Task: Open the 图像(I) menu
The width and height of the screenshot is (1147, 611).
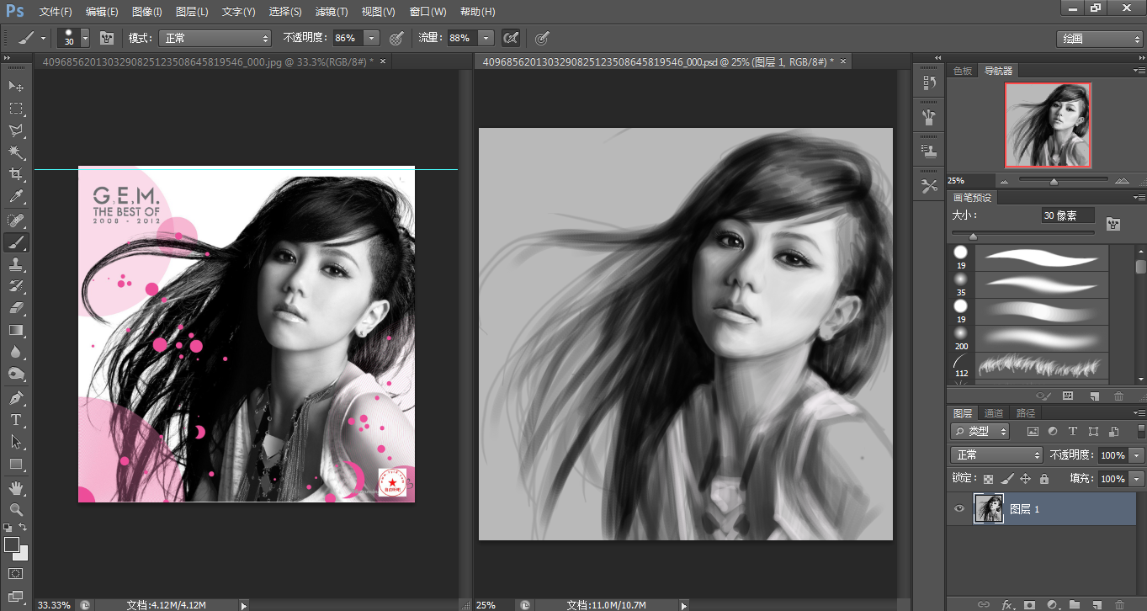Action: [x=147, y=12]
